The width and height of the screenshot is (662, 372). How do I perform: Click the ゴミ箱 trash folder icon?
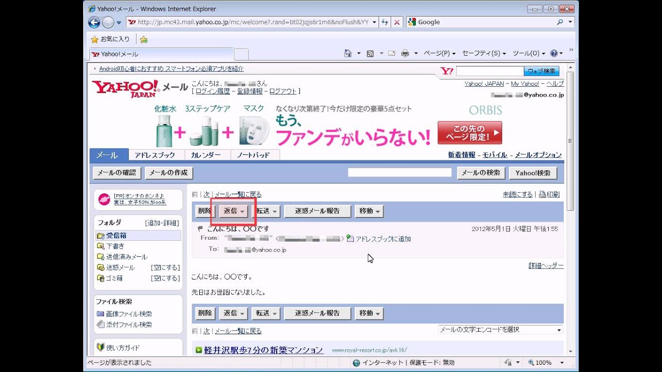click(100, 278)
